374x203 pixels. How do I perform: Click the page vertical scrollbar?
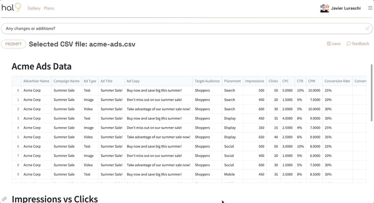tap(372, 93)
